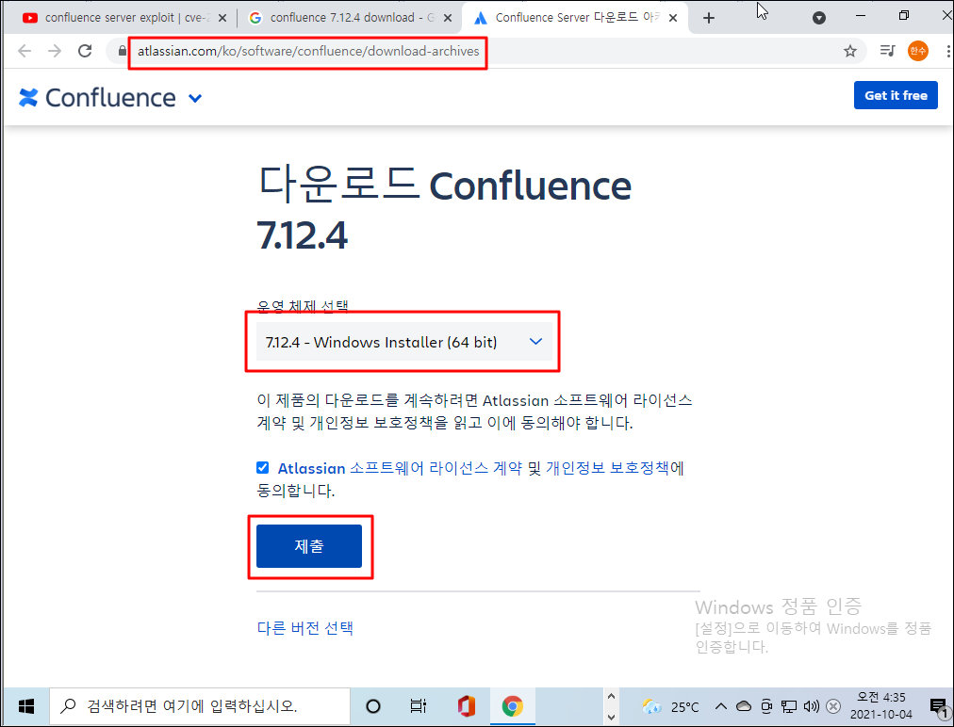
Task: Go back with the browser back arrow
Action: [x=25, y=51]
